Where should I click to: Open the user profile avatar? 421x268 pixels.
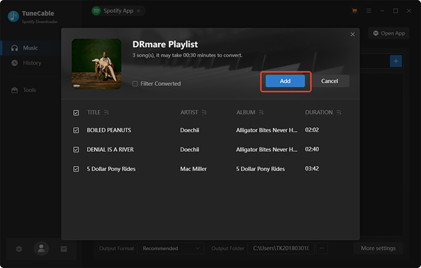[41, 248]
